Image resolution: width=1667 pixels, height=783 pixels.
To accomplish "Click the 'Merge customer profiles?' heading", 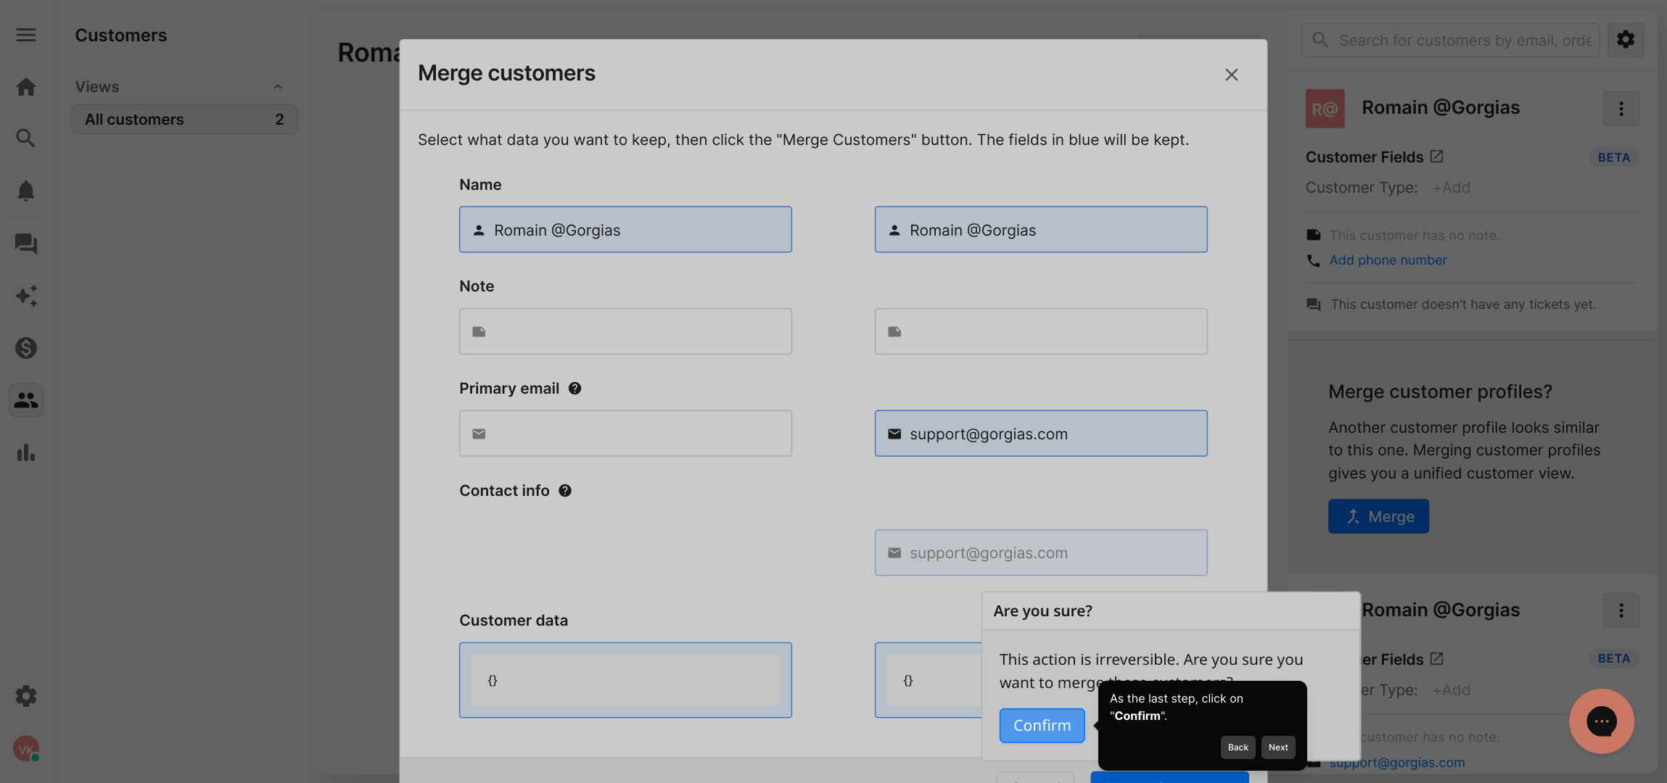I will pos(1440,391).
